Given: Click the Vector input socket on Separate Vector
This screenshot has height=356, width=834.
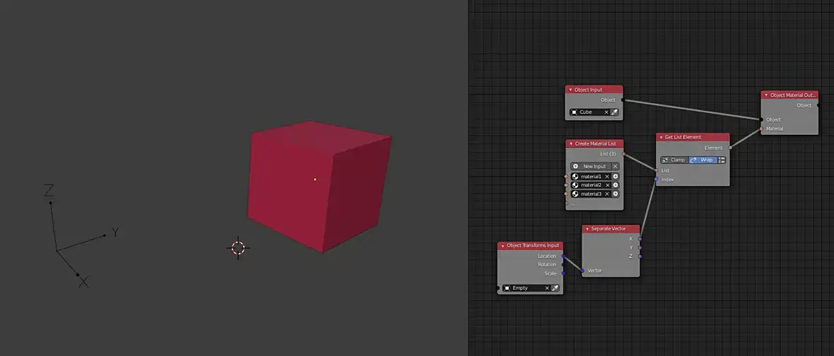Looking at the screenshot, I should pyautogui.click(x=582, y=271).
